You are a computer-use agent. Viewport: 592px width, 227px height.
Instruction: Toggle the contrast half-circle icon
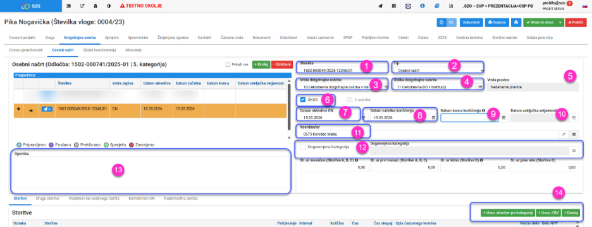point(108,6)
